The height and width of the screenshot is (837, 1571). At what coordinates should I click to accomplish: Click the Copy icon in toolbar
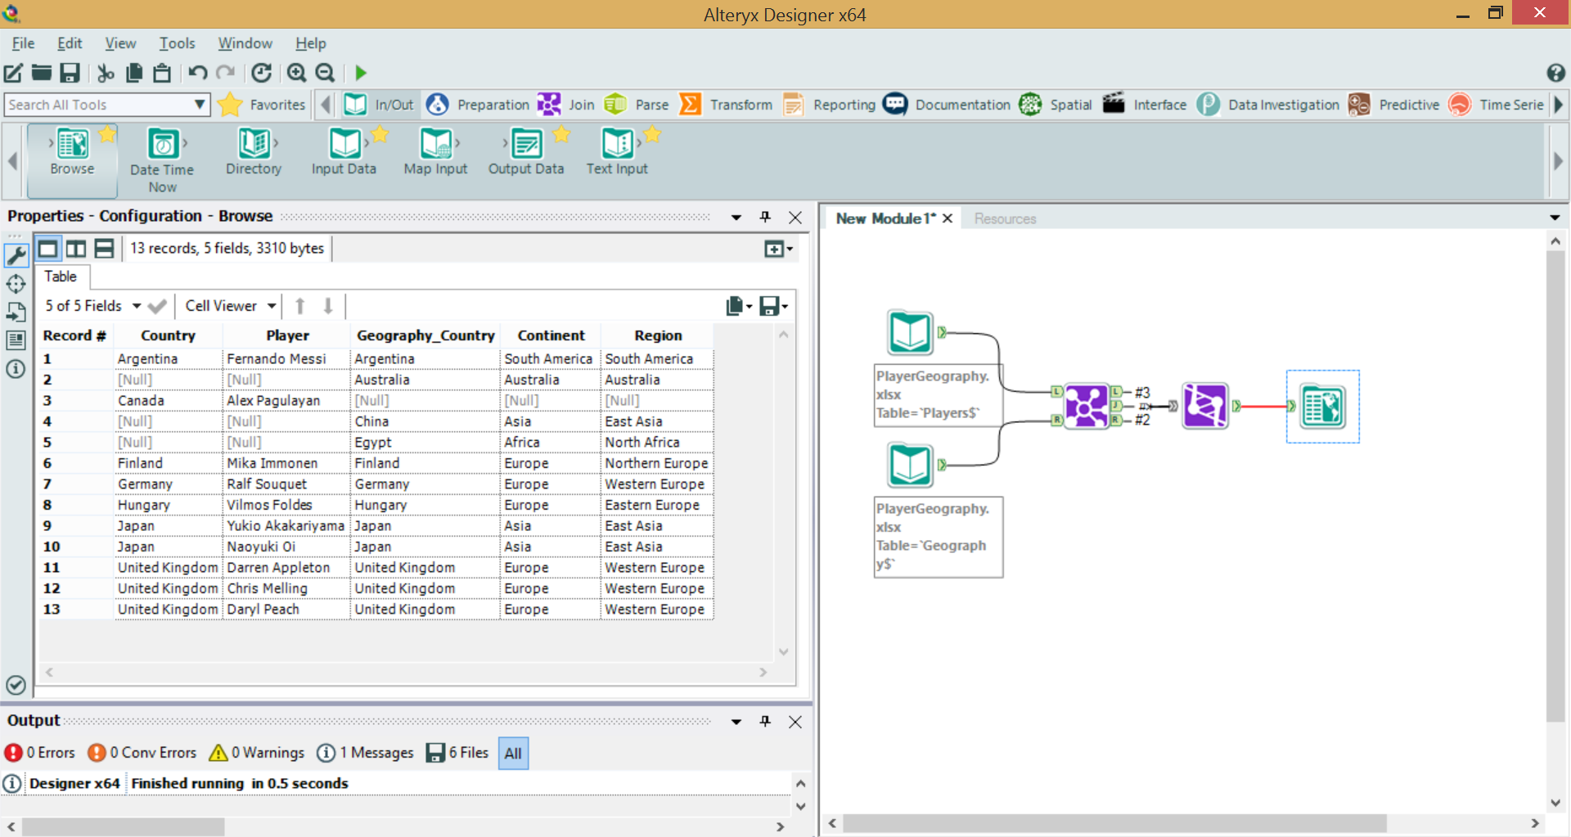134,73
